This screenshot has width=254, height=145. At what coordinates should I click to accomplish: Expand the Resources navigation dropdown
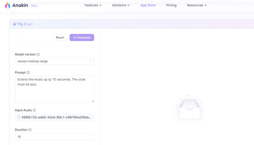[197, 5]
